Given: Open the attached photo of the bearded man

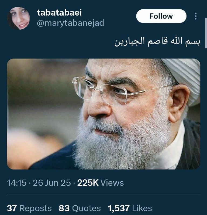Looking at the screenshot, I should 103,114.
